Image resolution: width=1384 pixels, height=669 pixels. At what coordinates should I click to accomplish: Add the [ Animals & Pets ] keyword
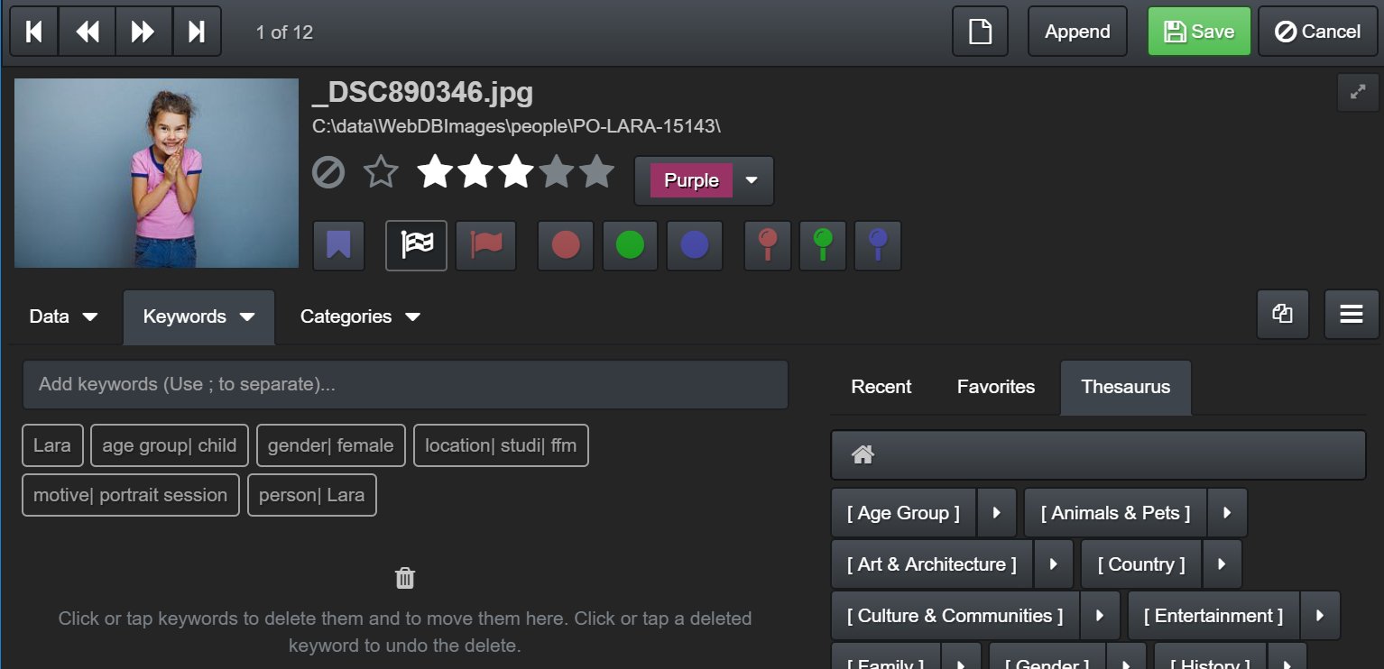[x=1115, y=513]
